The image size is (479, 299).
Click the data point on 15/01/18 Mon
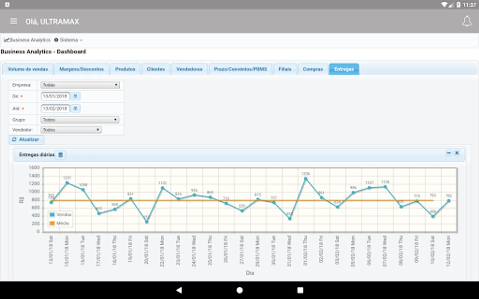click(x=67, y=183)
